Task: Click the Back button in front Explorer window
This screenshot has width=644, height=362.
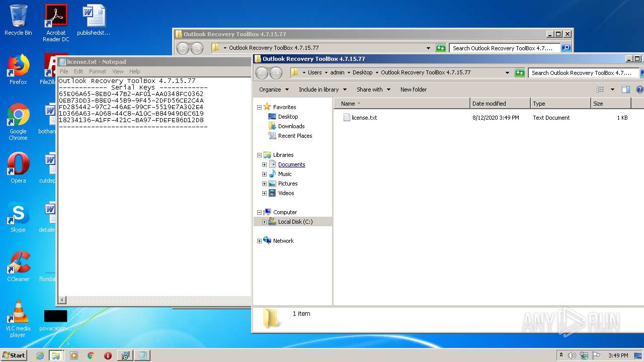Action: tap(262, 73)
